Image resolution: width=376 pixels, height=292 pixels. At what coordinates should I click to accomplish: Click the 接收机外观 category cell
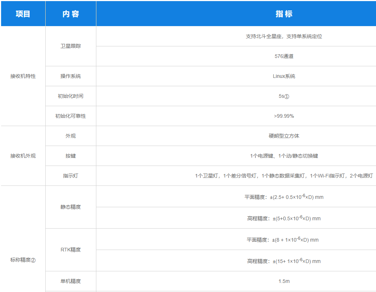click(x=23, y=156)
